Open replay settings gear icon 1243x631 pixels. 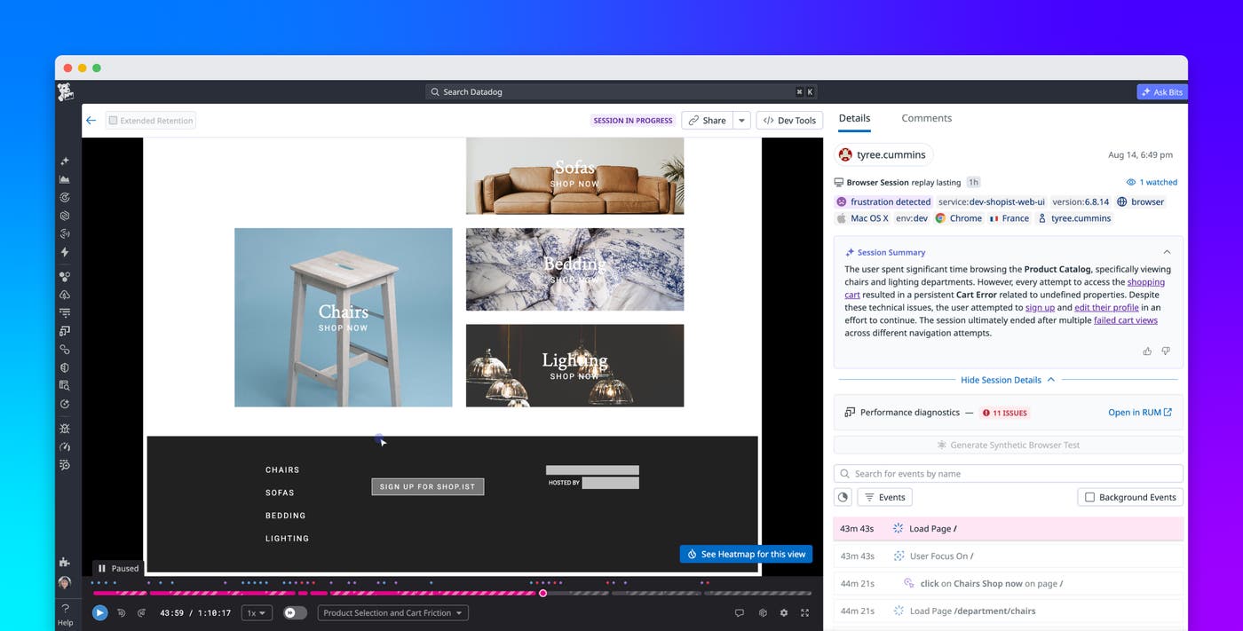coord(783,612)
